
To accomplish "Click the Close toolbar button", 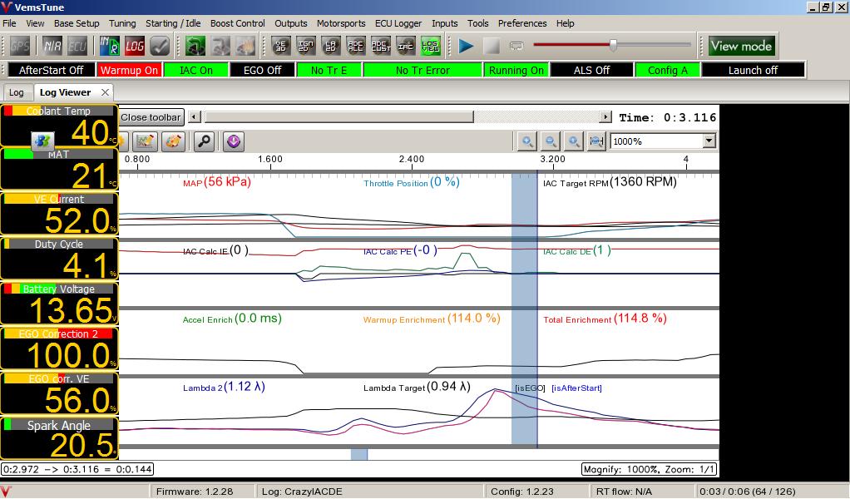I will (x=151, y=117).
